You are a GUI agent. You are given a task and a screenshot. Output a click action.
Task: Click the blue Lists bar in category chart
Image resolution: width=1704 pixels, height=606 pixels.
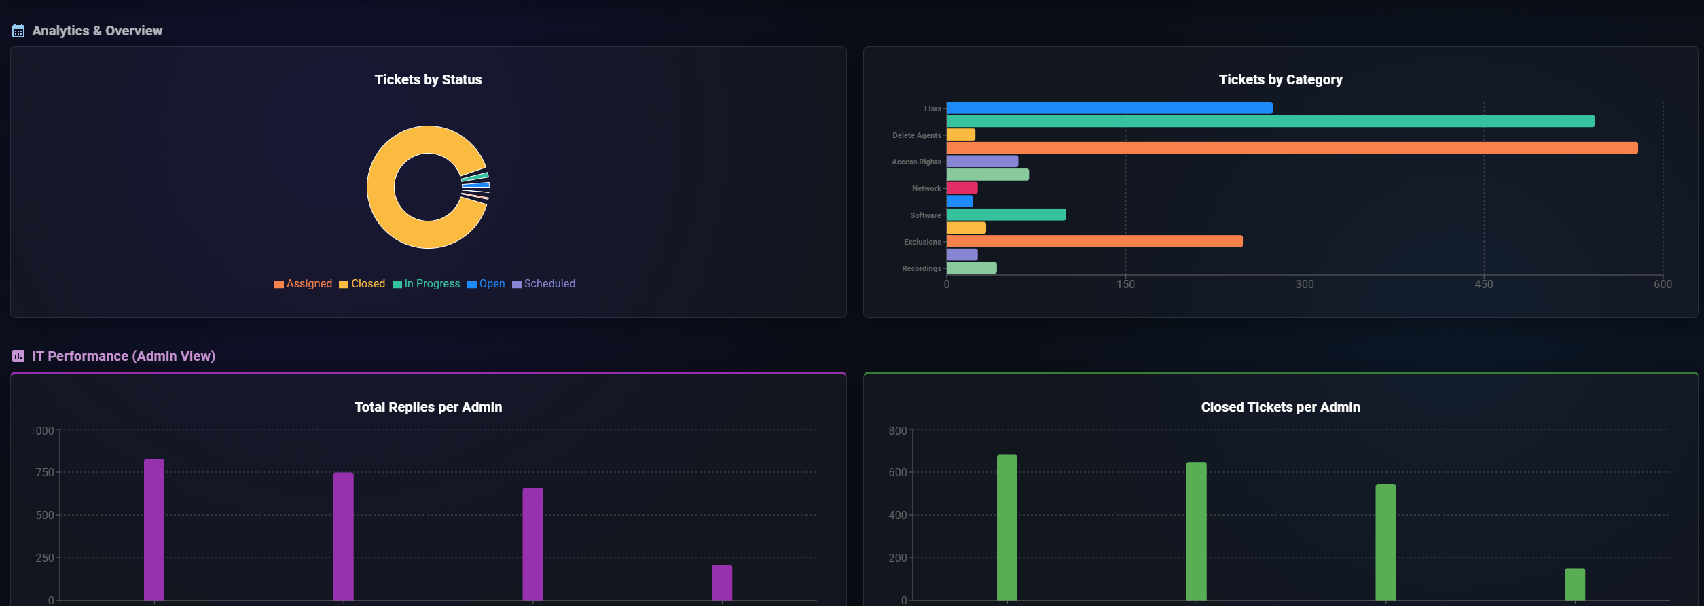[1109, 108]
